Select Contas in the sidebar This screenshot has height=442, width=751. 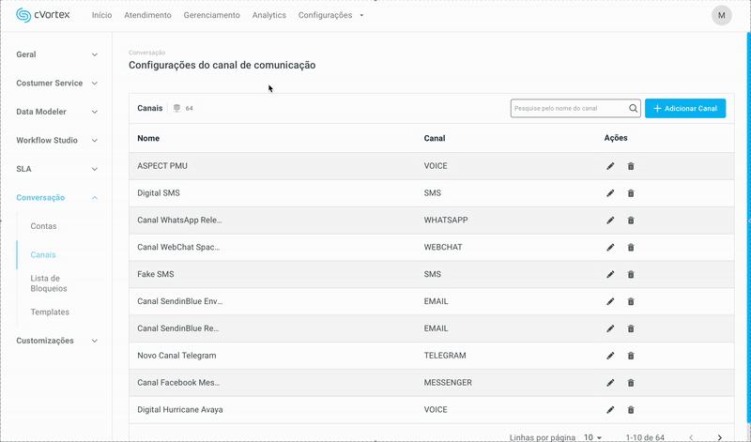[x=43, y=226]
